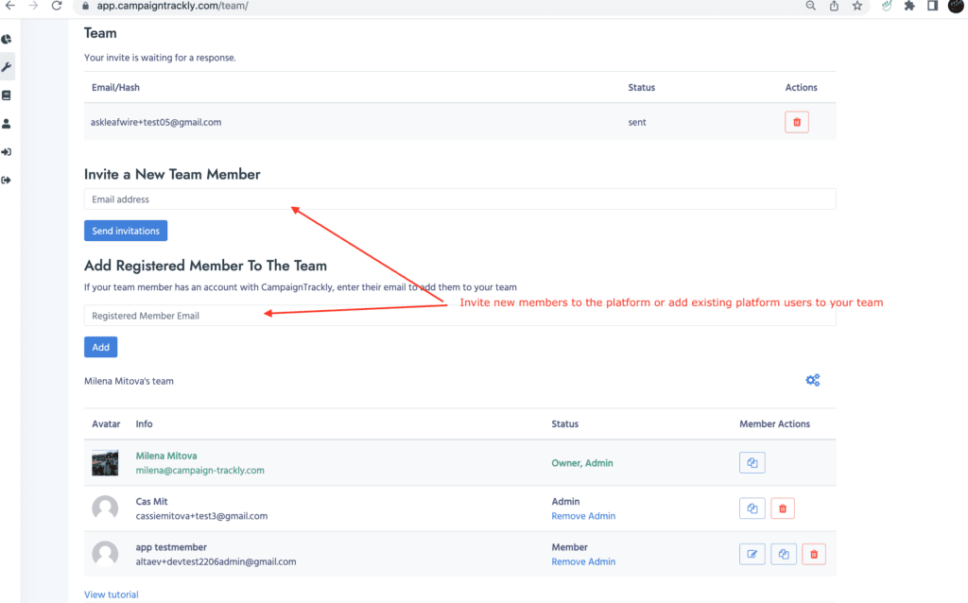Click the wrench tools sidebar icon

pos(7,67)
